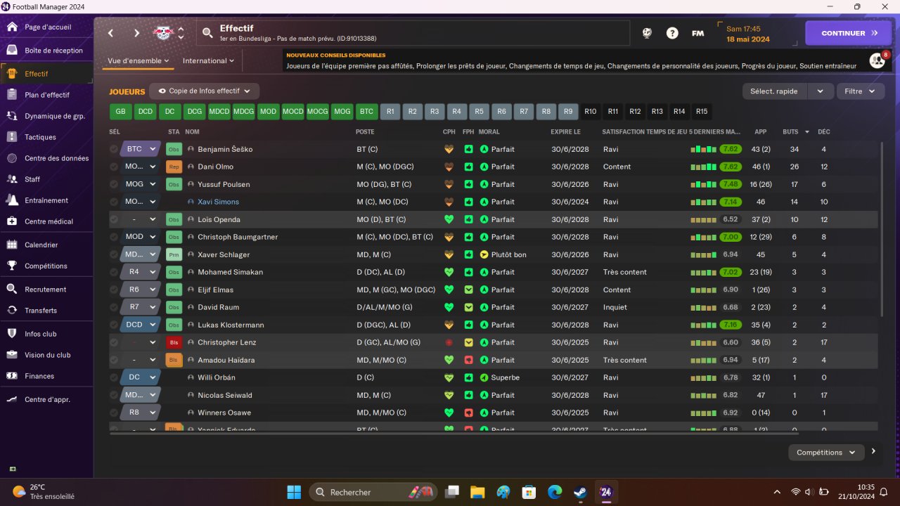The height and width of the screenshot is (506, 900).
Task: Click the Windows Start button
Action: tap(294, 492)
